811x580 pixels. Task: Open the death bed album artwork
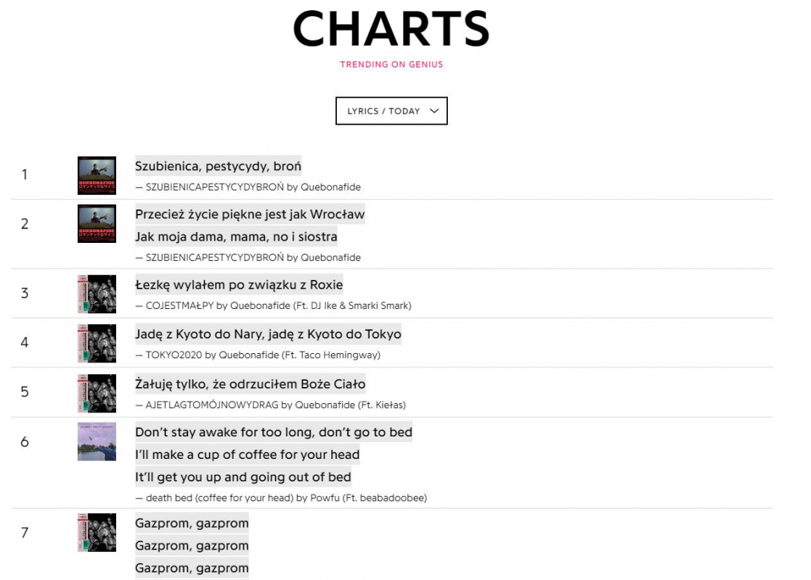97,442
